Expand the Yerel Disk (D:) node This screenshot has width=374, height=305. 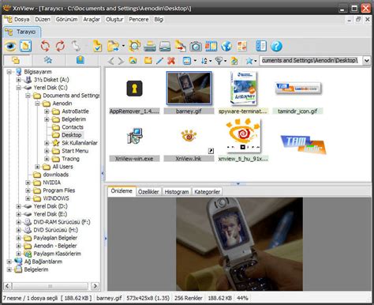[x=19, y=206]
